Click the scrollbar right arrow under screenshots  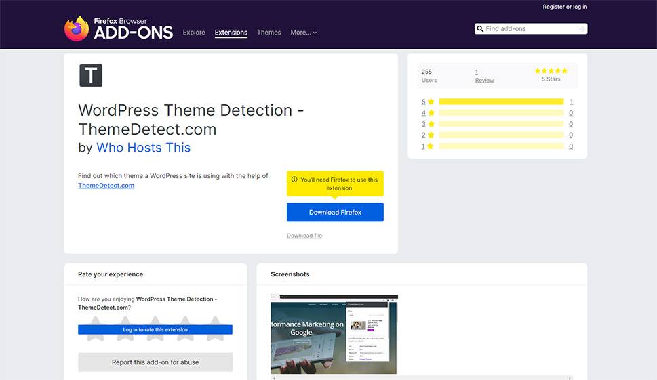(570, 378)
